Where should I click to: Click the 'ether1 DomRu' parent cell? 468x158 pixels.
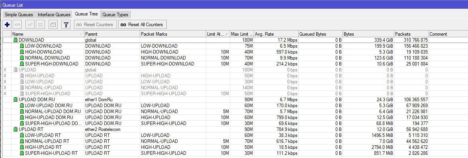tap(112, 99)
